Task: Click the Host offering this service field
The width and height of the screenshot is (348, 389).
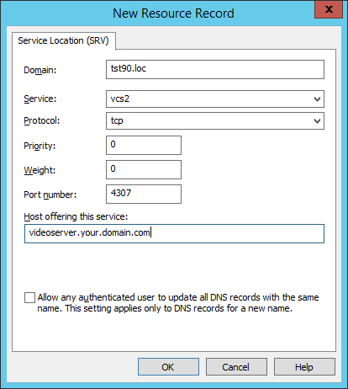Action: 174,233
